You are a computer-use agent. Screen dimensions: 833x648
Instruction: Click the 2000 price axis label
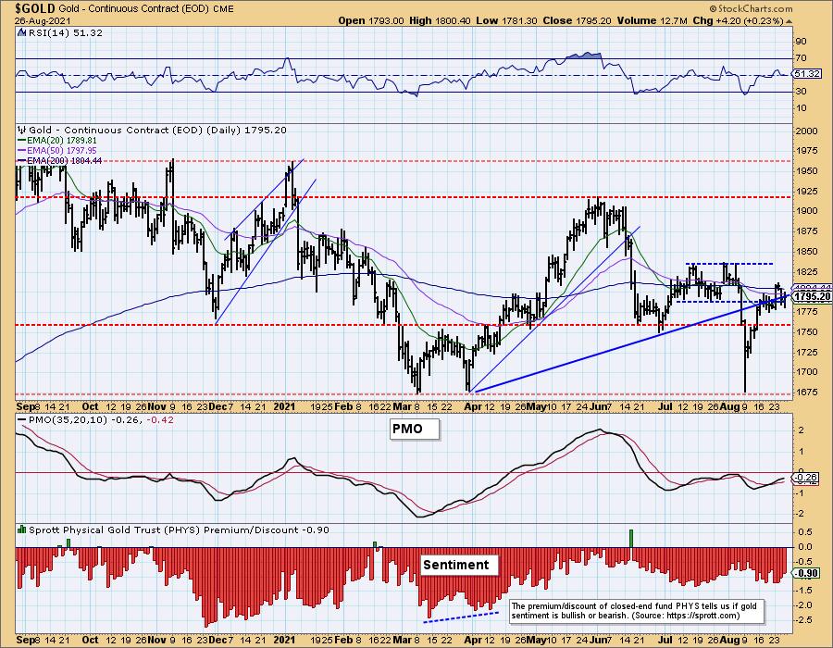click(x=807, y=131)
